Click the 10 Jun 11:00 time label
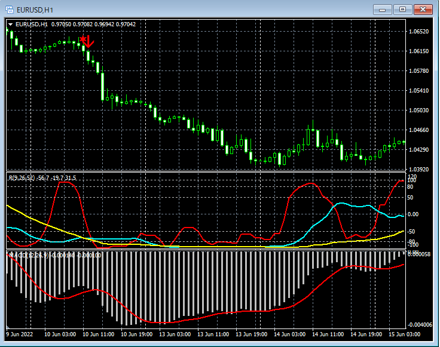Viewport: 440px width, 347px height. click(x=99, y=334)
